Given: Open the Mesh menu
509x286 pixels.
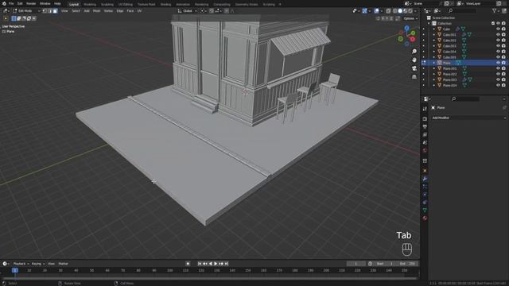Looking at the screenshot, I should tap(97, 10).
